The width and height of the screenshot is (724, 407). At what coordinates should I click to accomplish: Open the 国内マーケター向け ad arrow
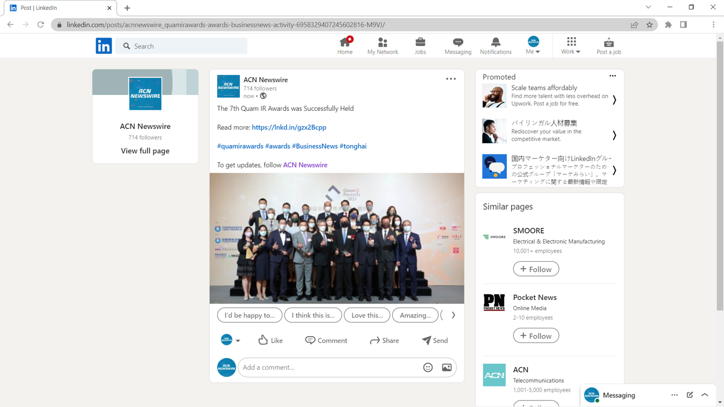[614, 171]
